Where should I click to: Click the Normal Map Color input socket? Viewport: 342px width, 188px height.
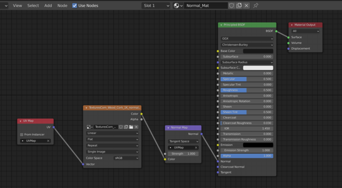[x=165, y=159]
